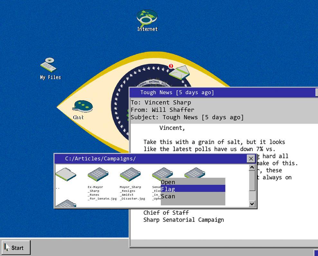Click the "C:/Articles/Campaigns/" window title

click(x=100, y=159)
